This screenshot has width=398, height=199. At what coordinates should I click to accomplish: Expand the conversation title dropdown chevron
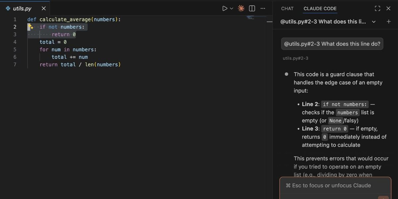[x=374, y=22]
